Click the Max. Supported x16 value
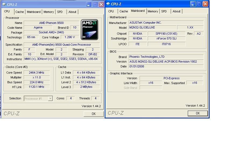Viewport: 226px width, 141px height. (x=195, y=83)
